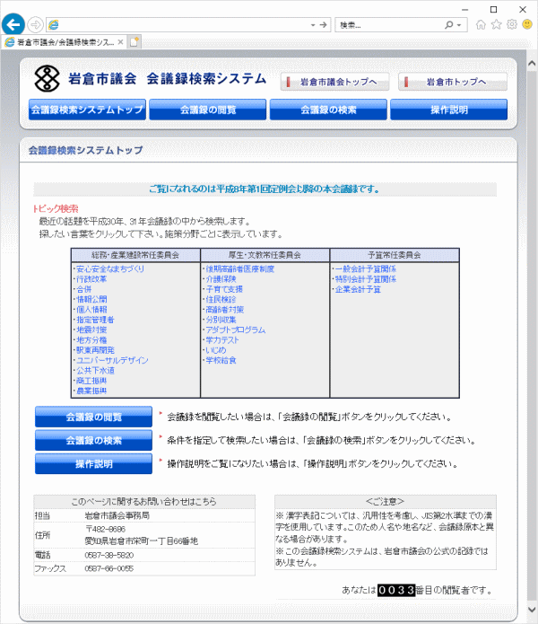
Task: Click the browser home icon
Action: 481,24
